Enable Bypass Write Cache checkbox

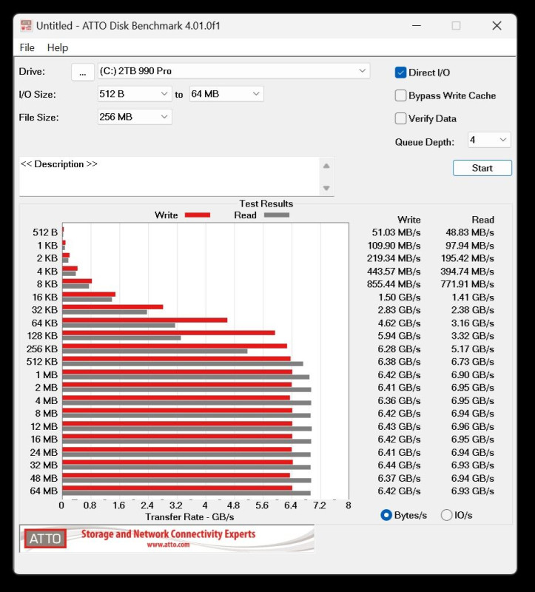tap(400, 95)
